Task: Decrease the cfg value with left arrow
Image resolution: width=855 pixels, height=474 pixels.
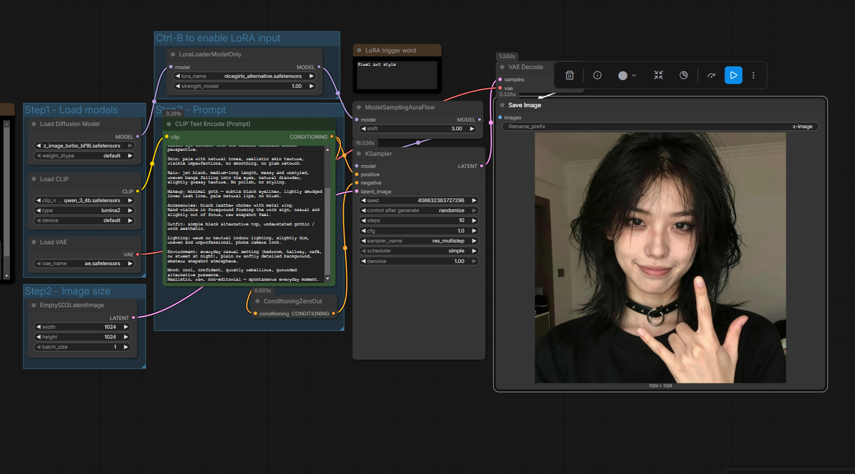Action: 363,231
